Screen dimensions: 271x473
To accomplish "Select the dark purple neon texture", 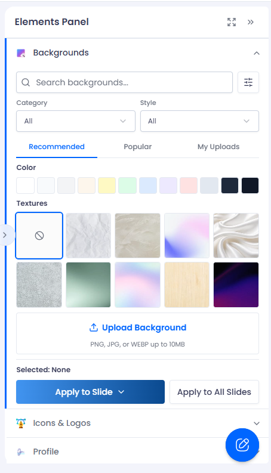I will 236,285.
